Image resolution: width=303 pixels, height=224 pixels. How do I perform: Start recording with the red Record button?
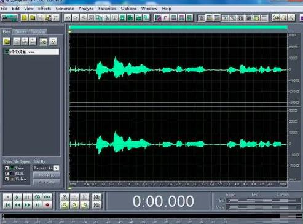47,205
